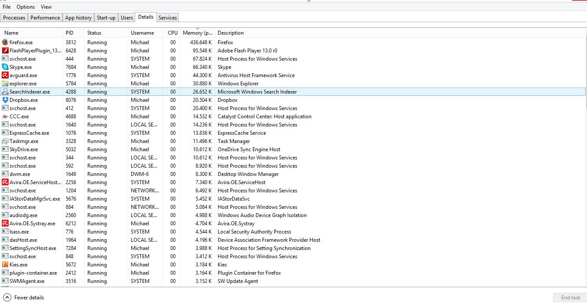Switch to the Processes tab
The width and height of the screenshot is (587, 305).
pos(14,18)
